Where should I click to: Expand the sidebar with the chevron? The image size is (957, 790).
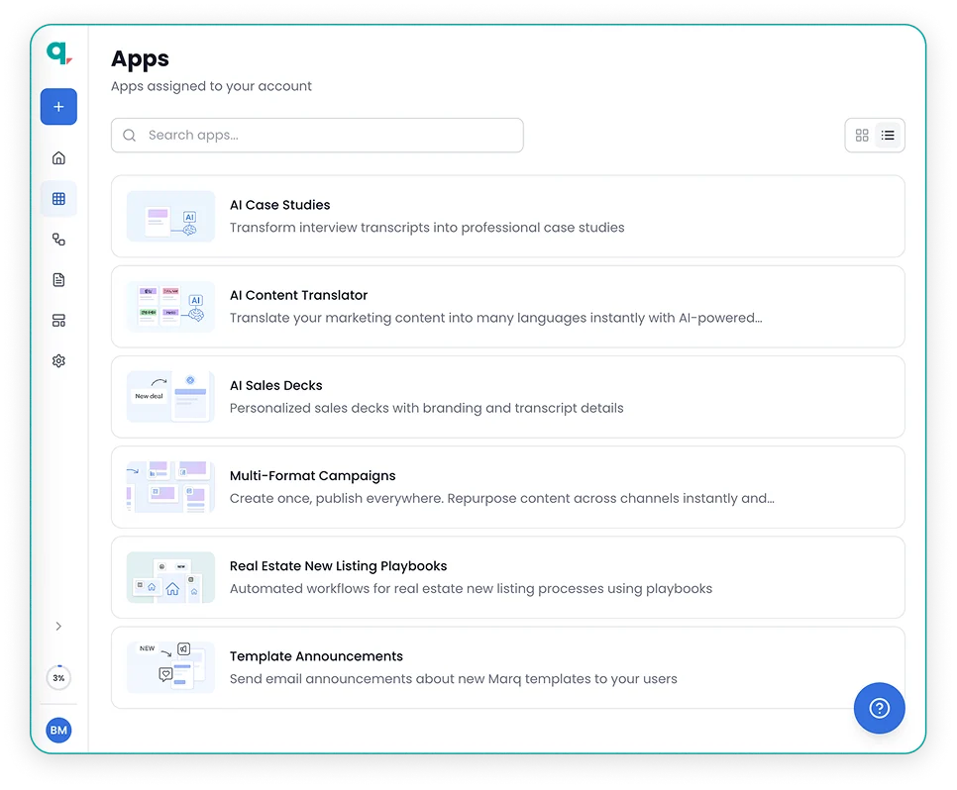click(x=58, y=626)
